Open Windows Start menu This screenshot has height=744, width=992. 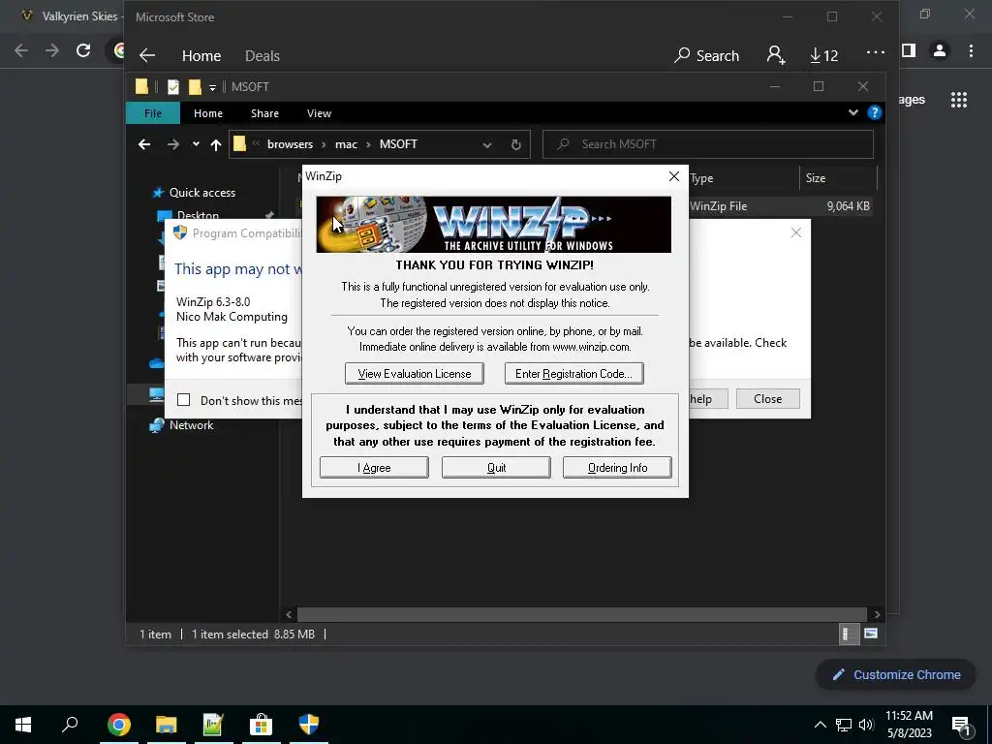(x=23, y=725)
